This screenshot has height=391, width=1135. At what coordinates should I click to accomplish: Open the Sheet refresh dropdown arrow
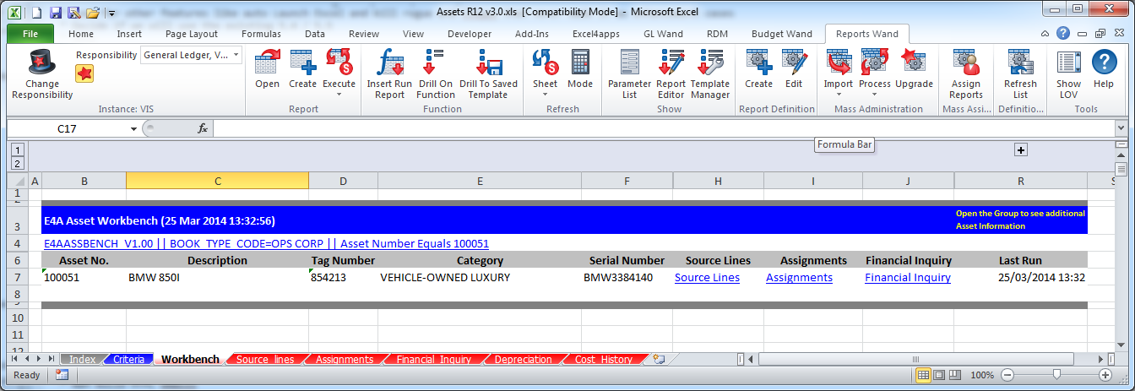(545, 94)
